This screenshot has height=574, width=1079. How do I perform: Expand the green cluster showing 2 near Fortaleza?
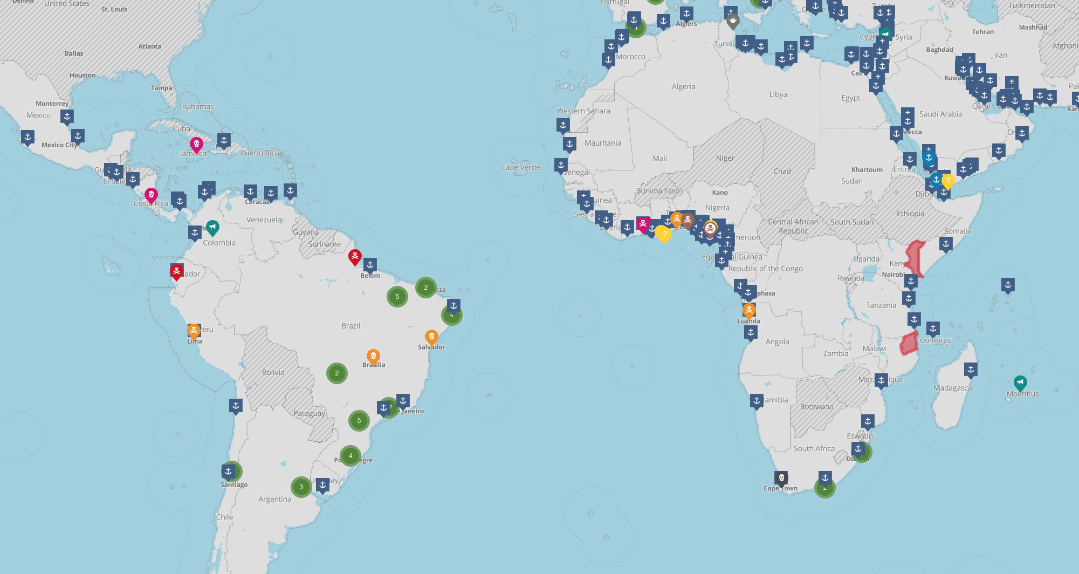tap(425, 288)
